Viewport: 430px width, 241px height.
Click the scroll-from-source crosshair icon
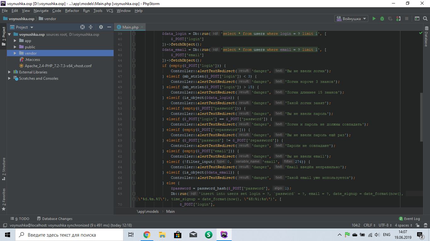[82, 27]
